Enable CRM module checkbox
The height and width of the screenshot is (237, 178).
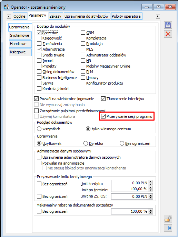83,32
